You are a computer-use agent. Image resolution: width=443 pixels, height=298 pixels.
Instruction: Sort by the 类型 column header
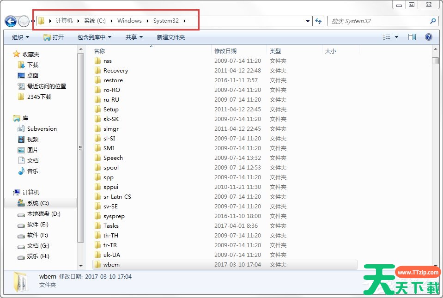point(275,51)
